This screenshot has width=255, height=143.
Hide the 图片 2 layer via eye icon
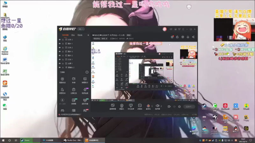[x=60, y=55]
